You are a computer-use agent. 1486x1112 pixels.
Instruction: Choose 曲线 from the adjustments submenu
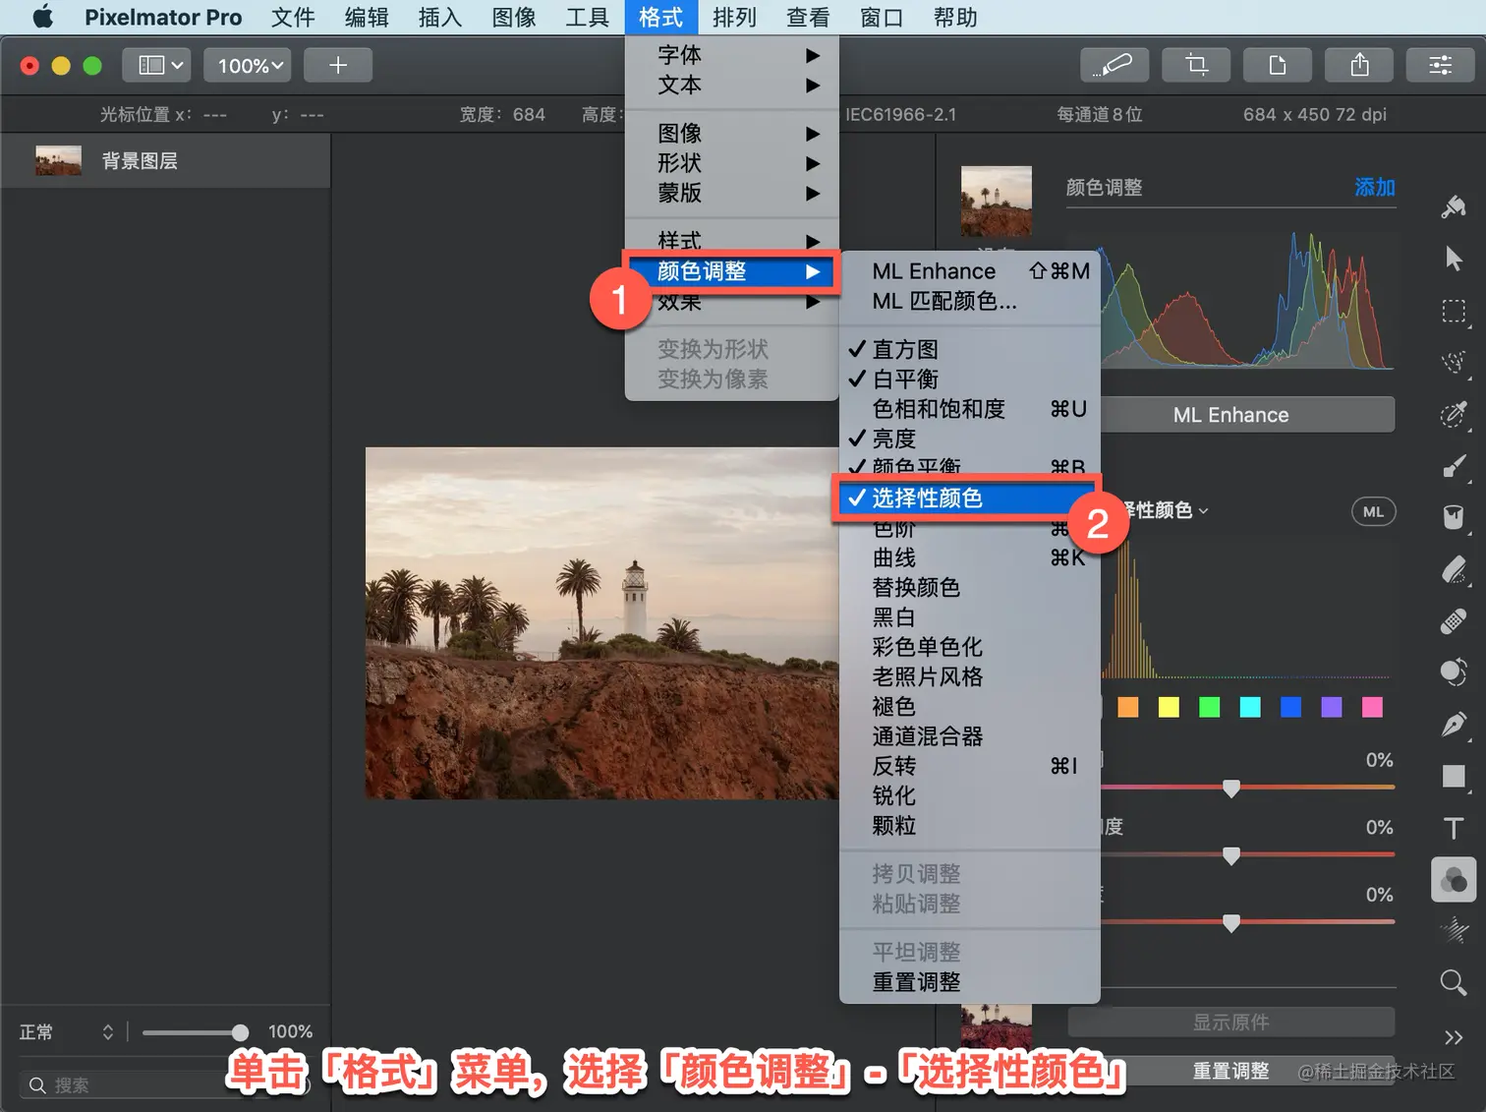coord(969,557)
